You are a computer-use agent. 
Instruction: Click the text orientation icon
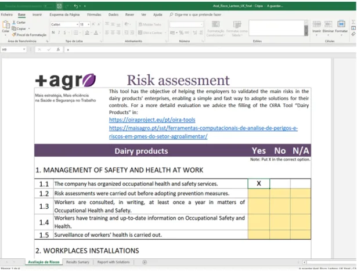pyautogui.click(x=127, y=24)
